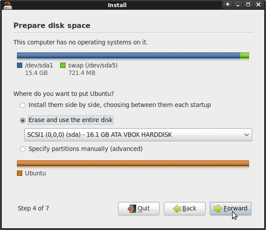Click the blue /dev/sda1 legend swatch

pos(20,65)
